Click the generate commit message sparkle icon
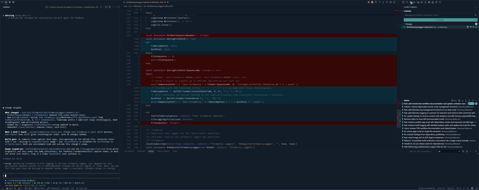Screen dimensions: 479x190 point(475,15)
